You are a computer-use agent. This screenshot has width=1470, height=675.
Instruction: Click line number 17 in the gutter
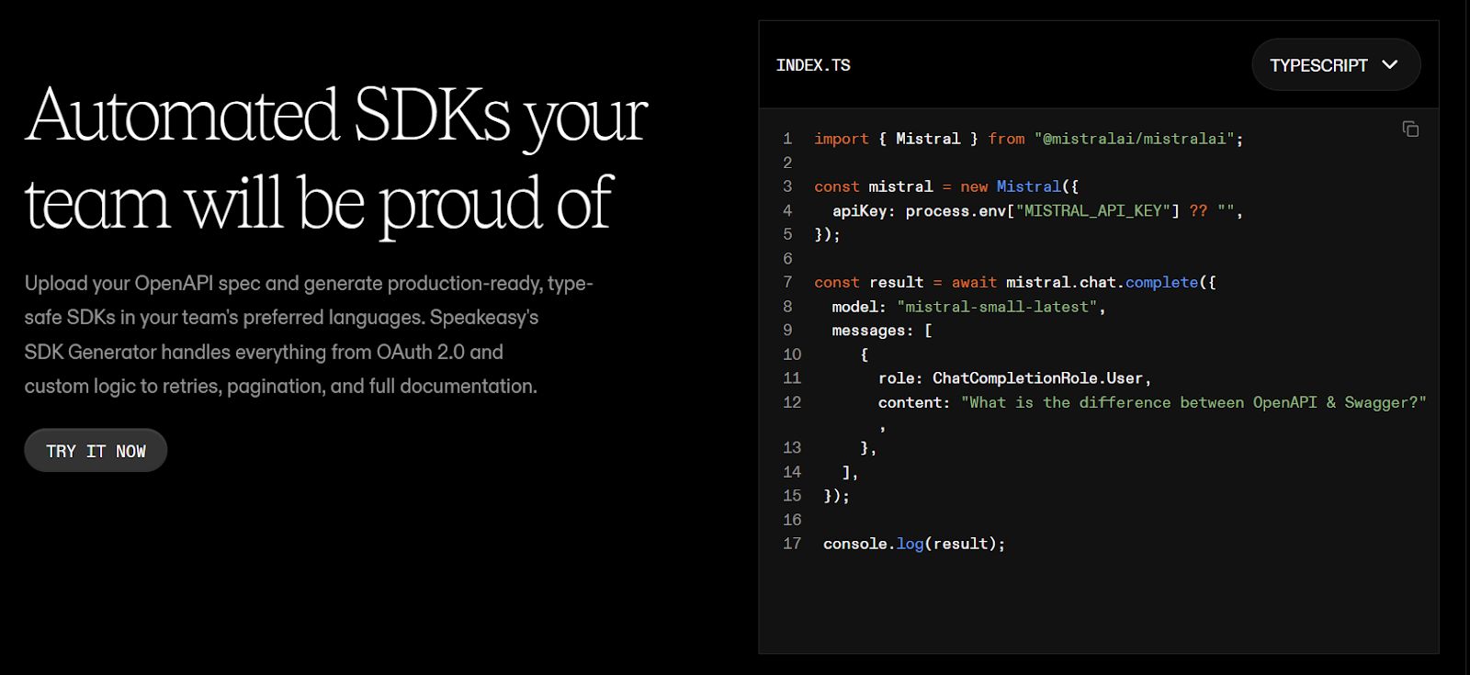792,544
